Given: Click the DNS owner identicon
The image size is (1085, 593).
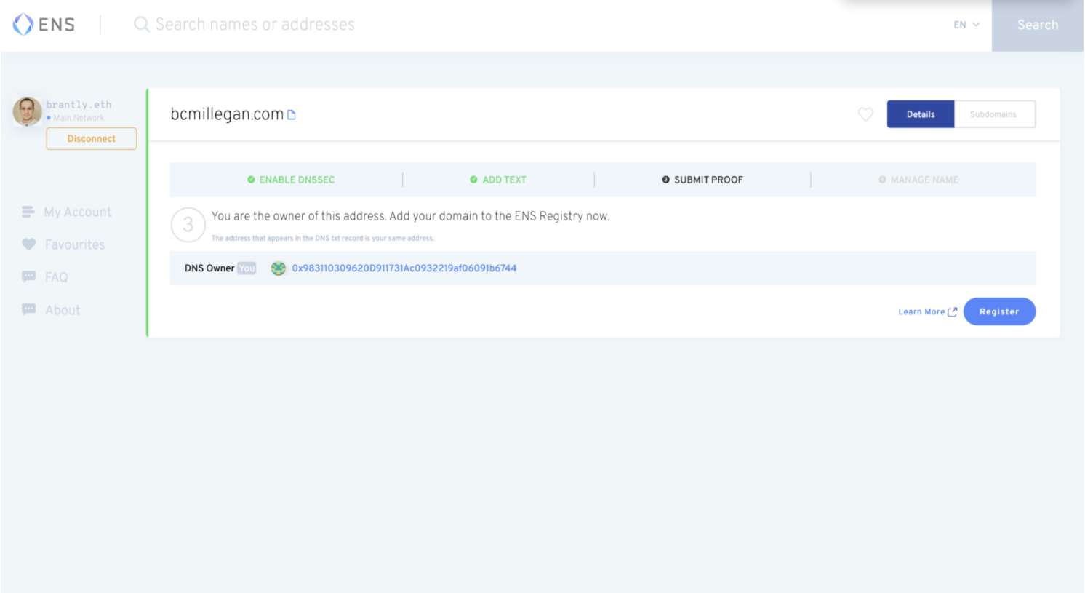Looking at the screenshot, I should point(279,268).
